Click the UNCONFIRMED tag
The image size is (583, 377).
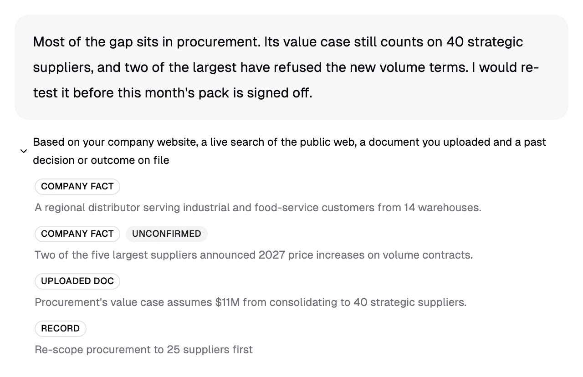[x=167, y=234]
